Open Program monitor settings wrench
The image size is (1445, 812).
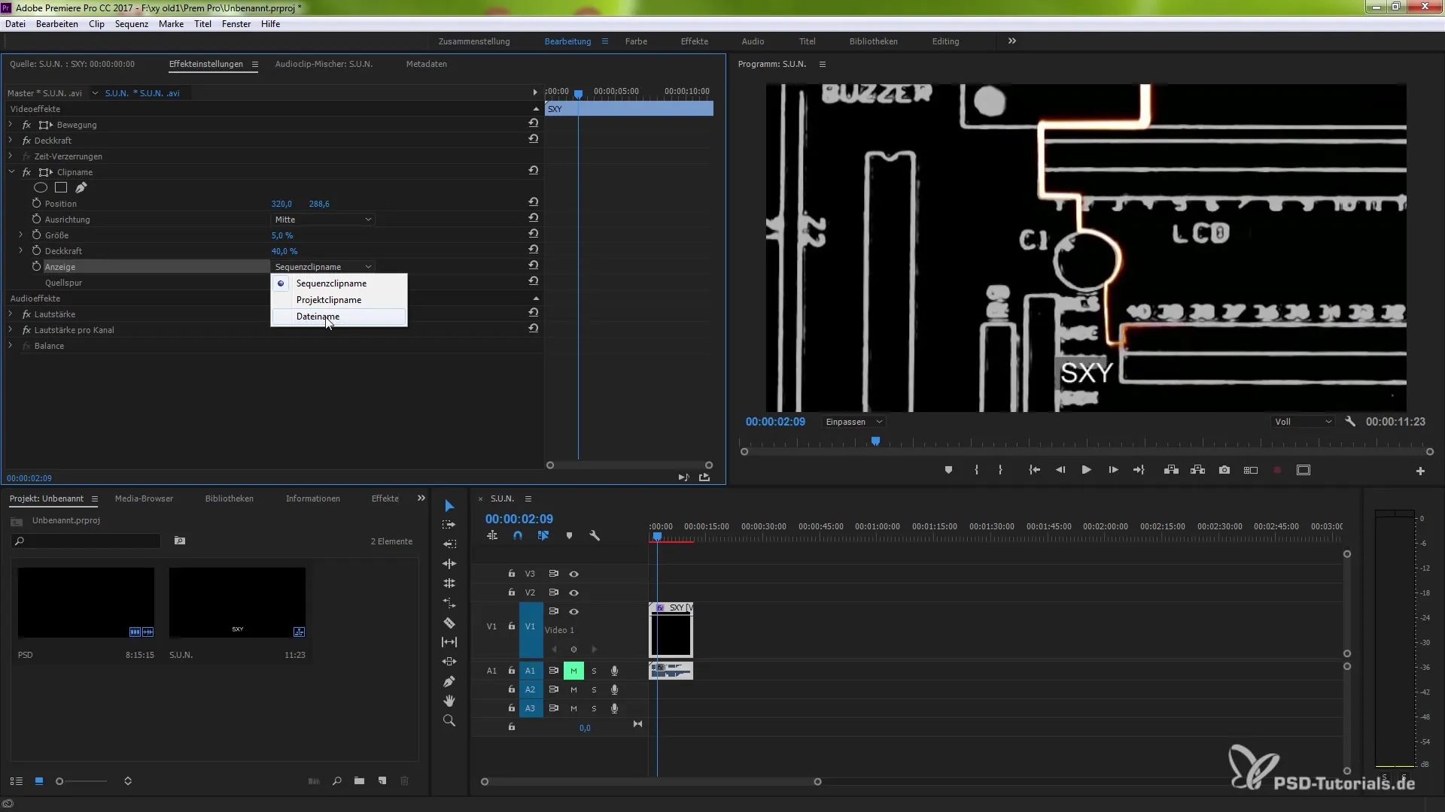[1350, 422]
